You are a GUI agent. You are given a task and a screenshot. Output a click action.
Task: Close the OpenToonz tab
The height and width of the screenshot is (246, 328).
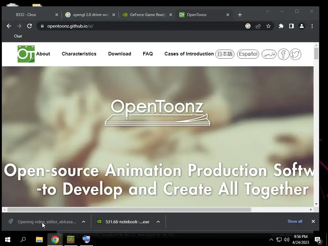(228, 15)
